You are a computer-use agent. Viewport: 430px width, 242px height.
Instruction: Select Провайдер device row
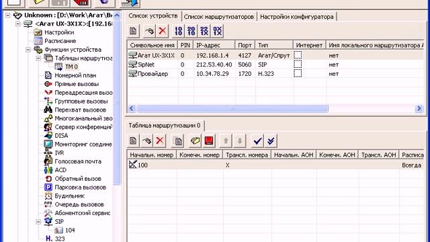click(x=275, y=73)
